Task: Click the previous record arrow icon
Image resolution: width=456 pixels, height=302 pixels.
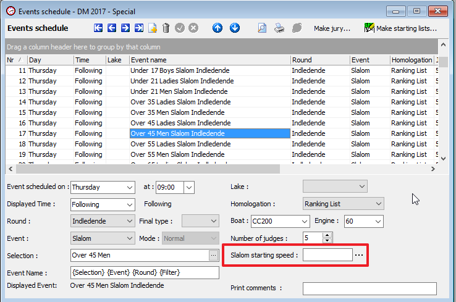Action: (x=112, y=28)
